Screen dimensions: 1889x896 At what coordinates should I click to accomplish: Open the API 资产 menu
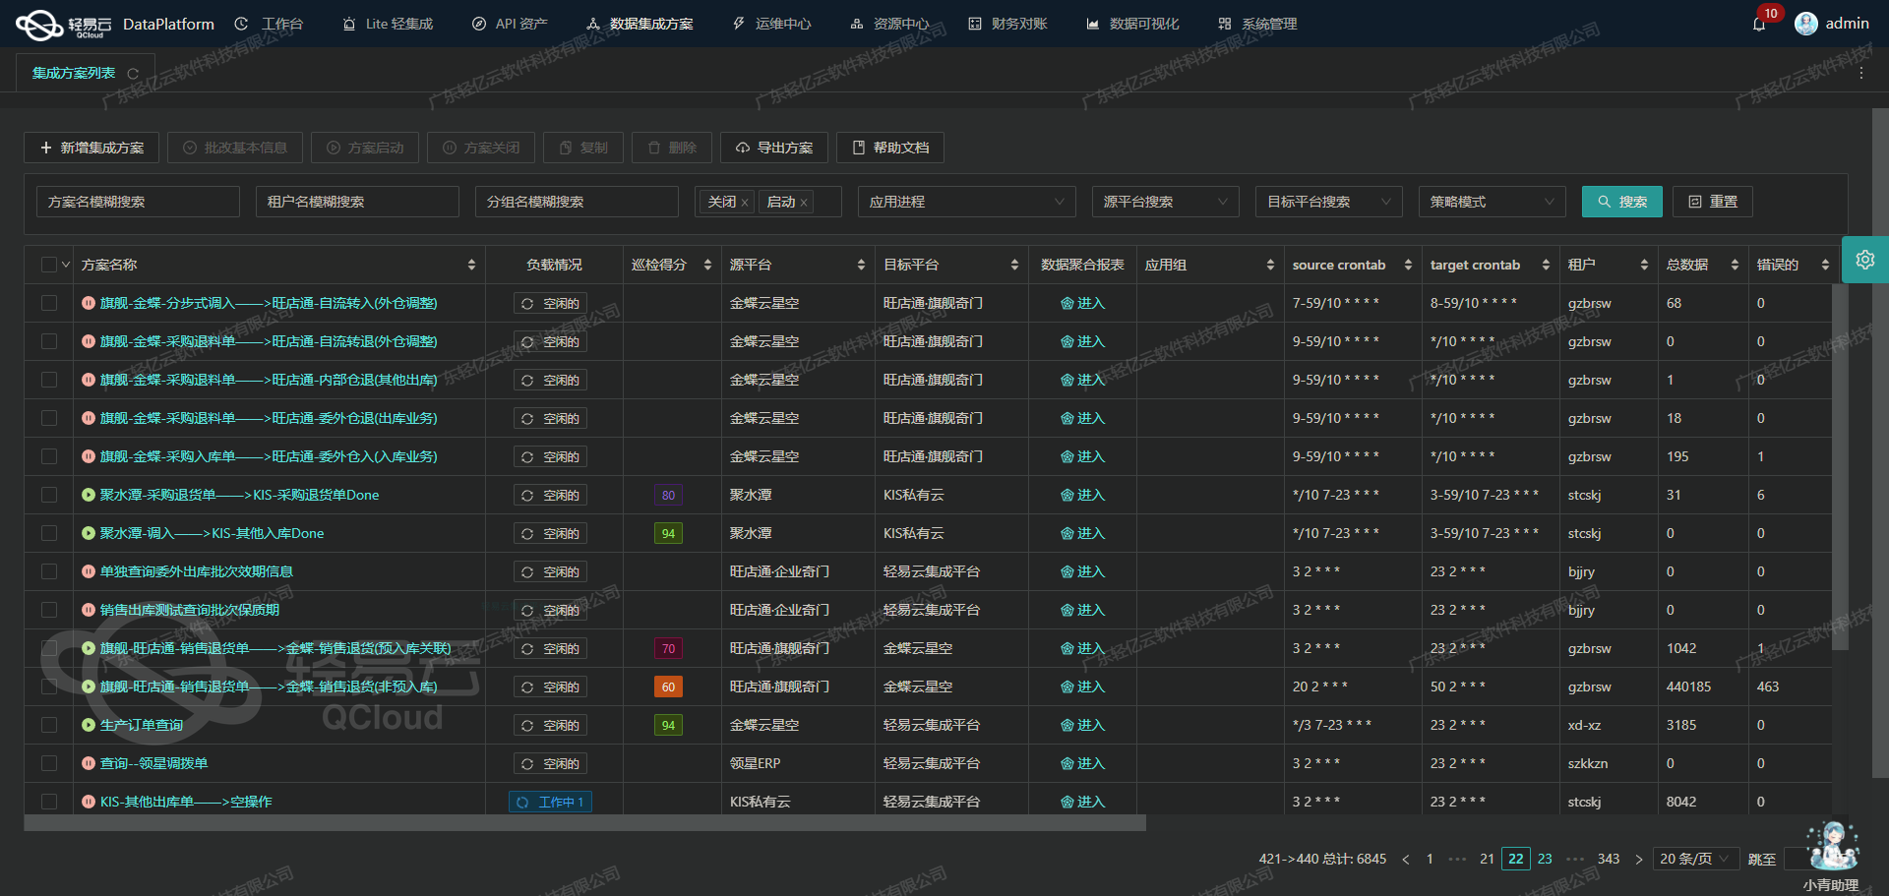[510, 24]
